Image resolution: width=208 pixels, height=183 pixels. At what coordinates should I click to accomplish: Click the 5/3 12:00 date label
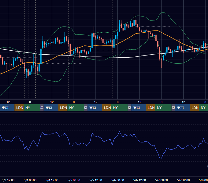pyautogui.click(x=8, y=180)
